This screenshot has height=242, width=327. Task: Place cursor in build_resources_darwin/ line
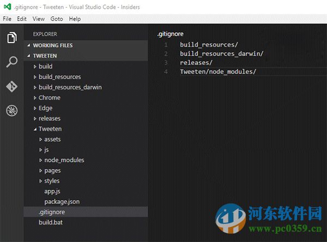(221, 53)
